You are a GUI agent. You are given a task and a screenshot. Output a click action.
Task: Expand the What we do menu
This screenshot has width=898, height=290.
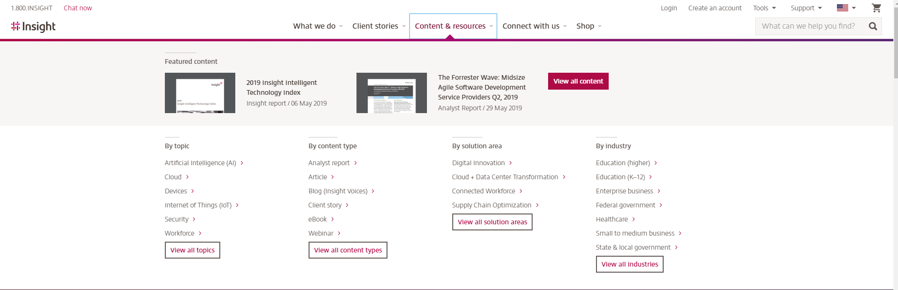point(317,26)
